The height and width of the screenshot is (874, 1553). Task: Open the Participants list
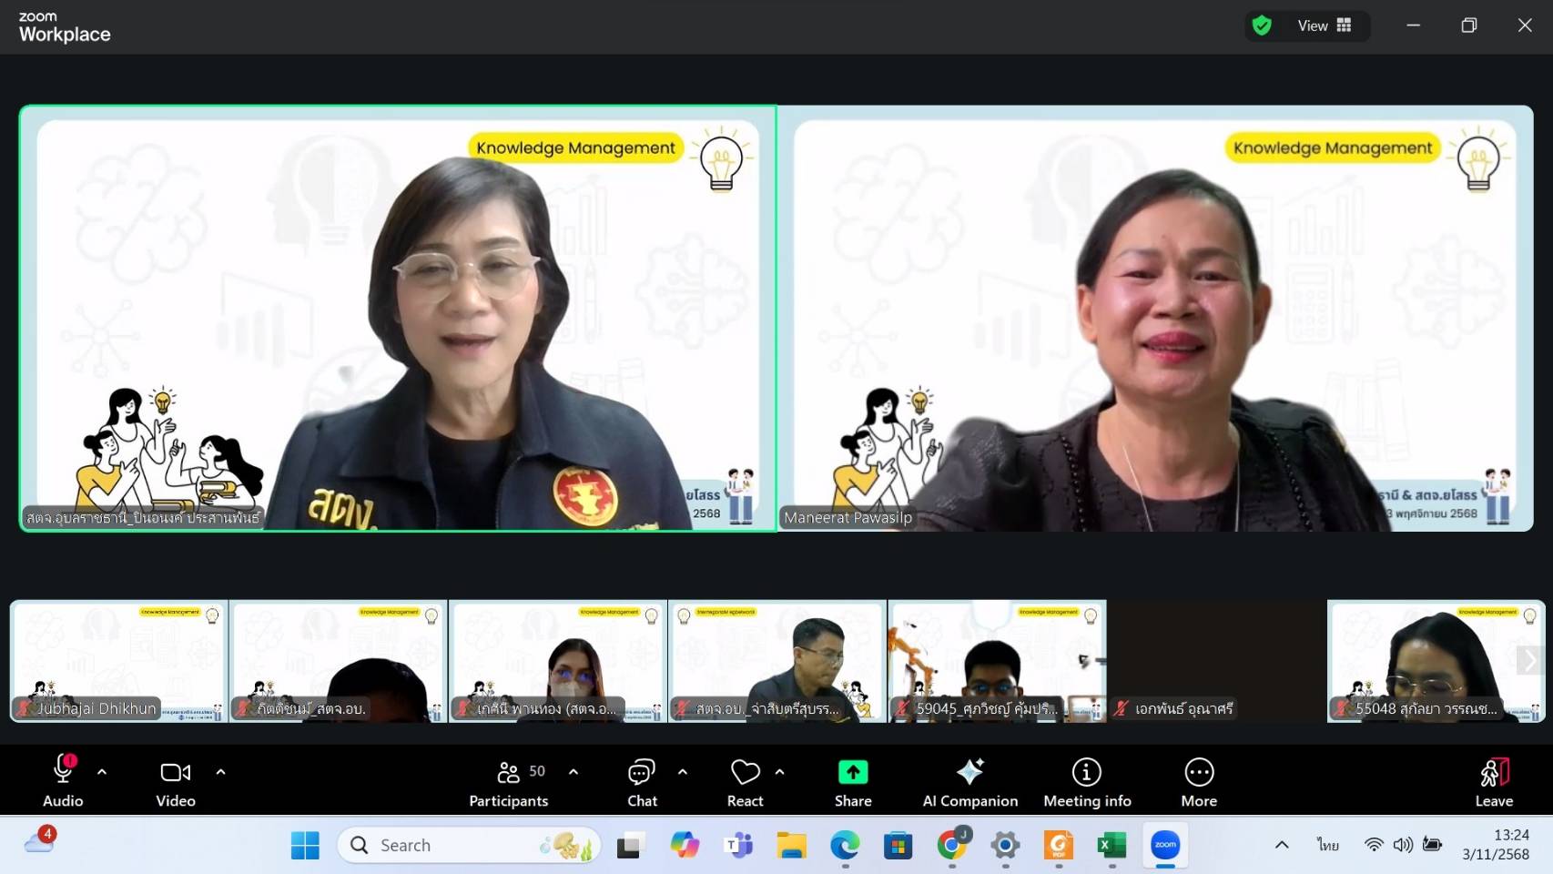(x=509, y=783)
